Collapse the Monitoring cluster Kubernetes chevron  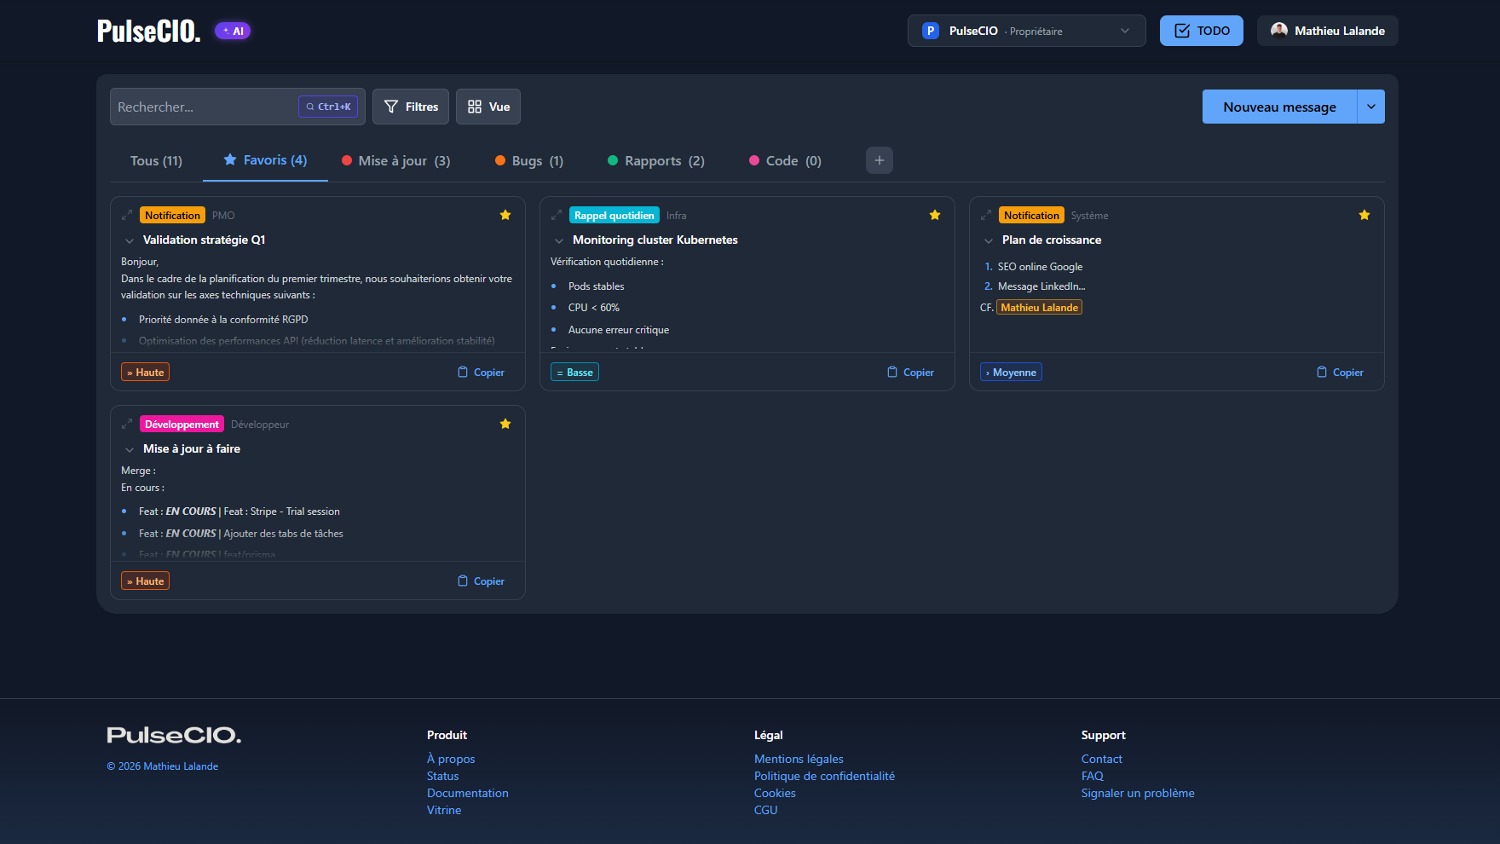pos(559,240)
